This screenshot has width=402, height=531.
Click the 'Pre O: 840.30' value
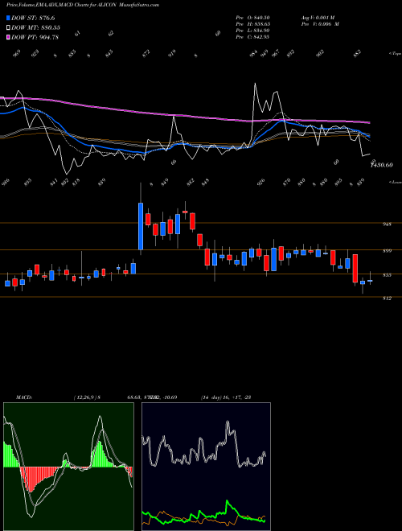(x=252, y=17)
